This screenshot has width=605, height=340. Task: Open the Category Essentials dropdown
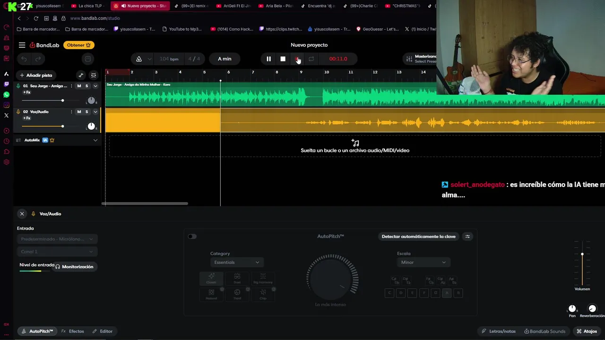point(237,262)
